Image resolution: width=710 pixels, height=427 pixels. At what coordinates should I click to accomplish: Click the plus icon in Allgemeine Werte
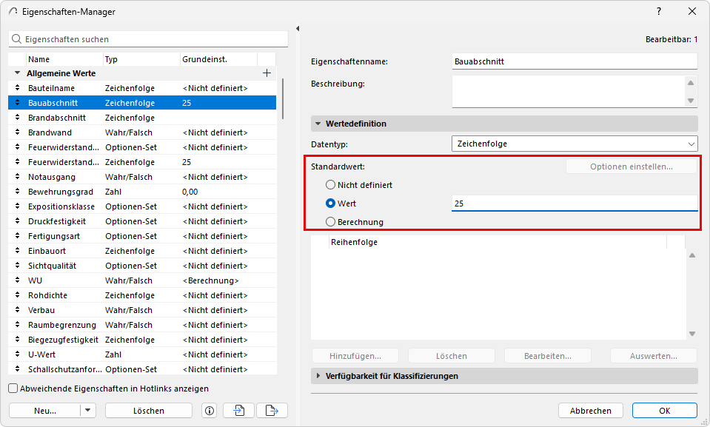tap(267, 73)
